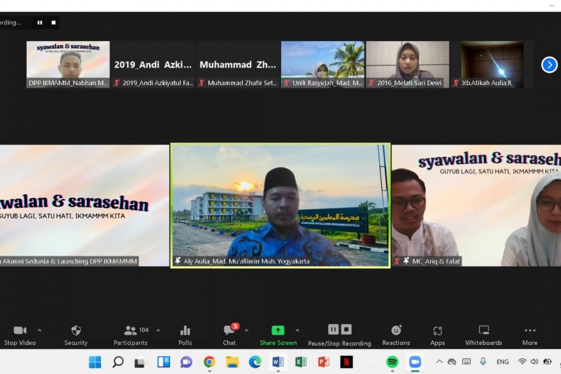Image resolution: width=561 pixels, height=374 pixels.
Task: Pause recording from the top-left indicator
Action: tap(40, 23)
